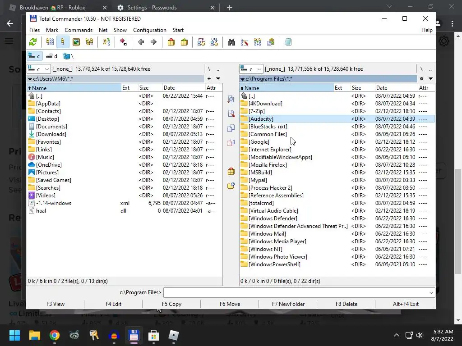462x346 pixels.
Task: Click the Unpack files toolbar icon
Action: [184, 42]
